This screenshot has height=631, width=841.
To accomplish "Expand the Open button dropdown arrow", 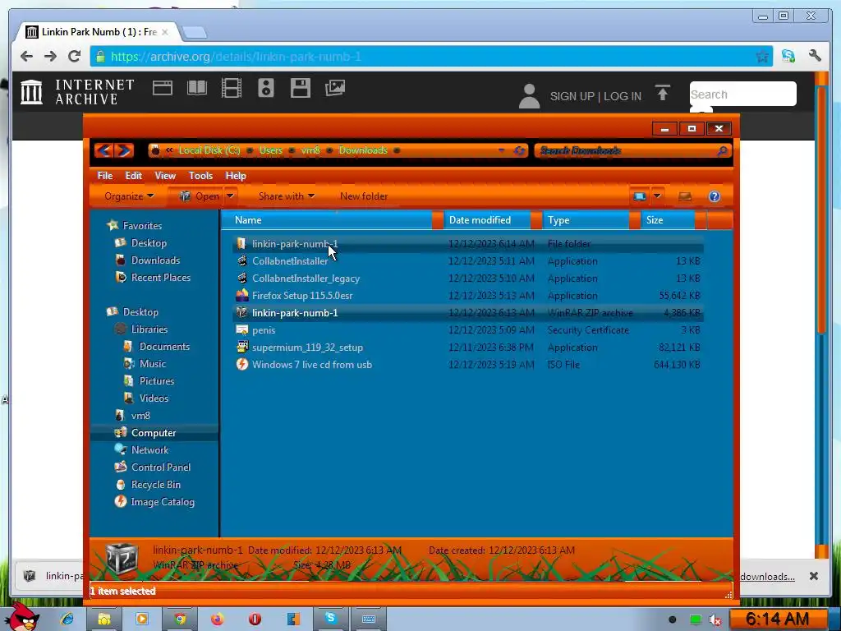I will [230, 196].
